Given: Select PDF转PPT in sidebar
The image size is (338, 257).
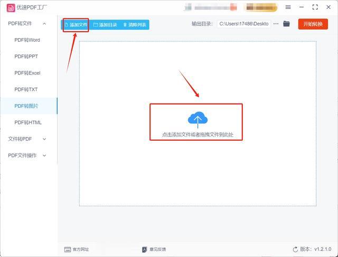Looking at the screenshot, I should point(26,57).
